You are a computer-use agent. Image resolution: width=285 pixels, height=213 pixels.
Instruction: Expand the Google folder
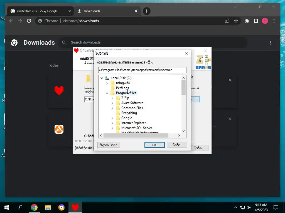click(112, 118)
